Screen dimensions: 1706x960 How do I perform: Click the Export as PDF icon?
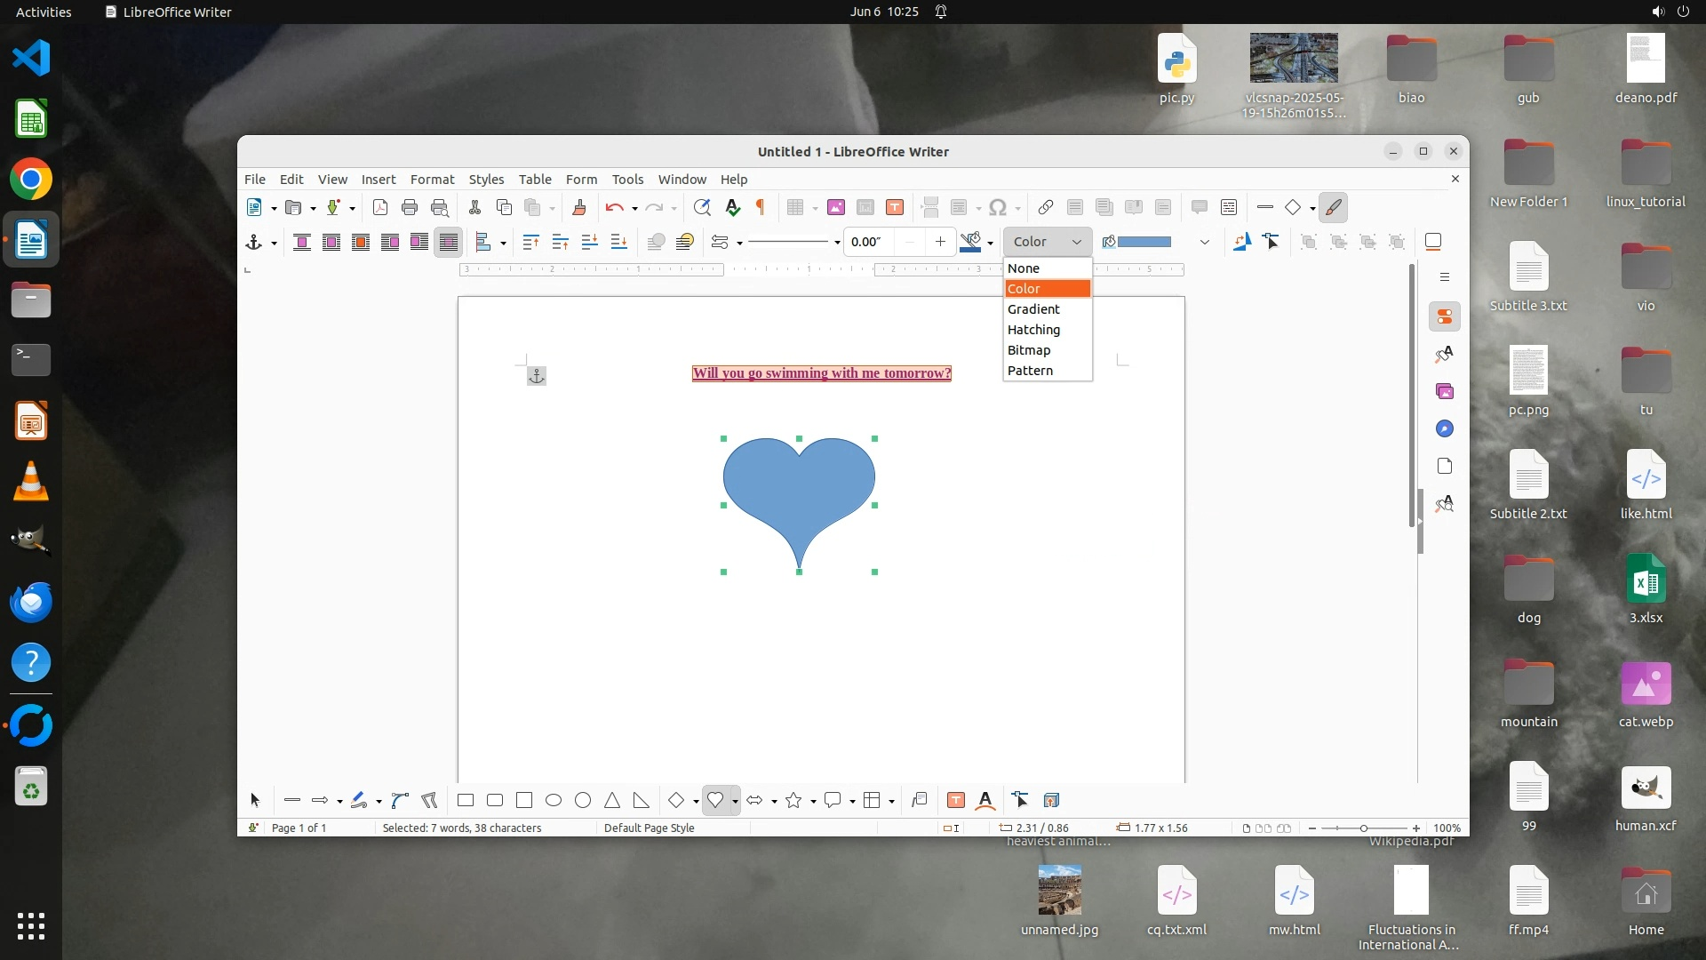[x=380, y=208]
